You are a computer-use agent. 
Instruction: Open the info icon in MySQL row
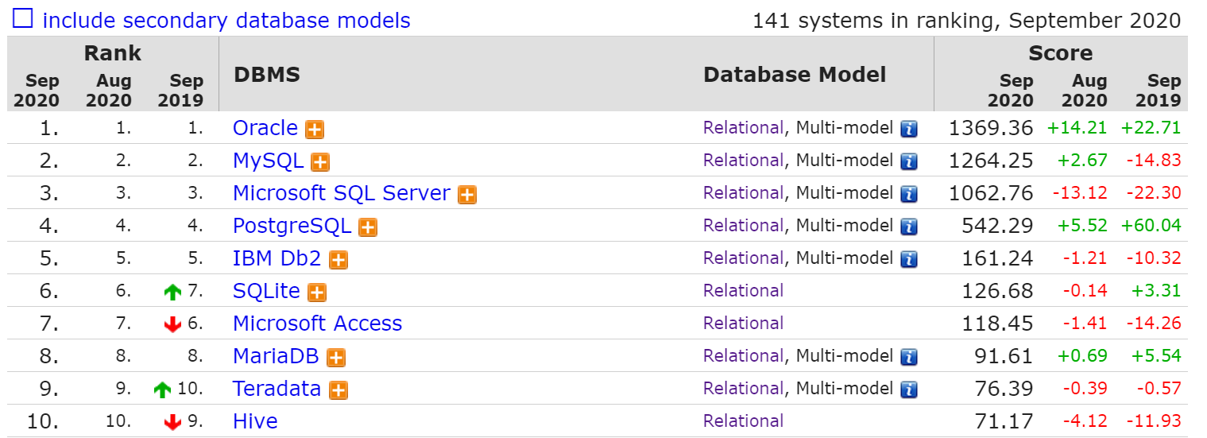tap(909, 162)
